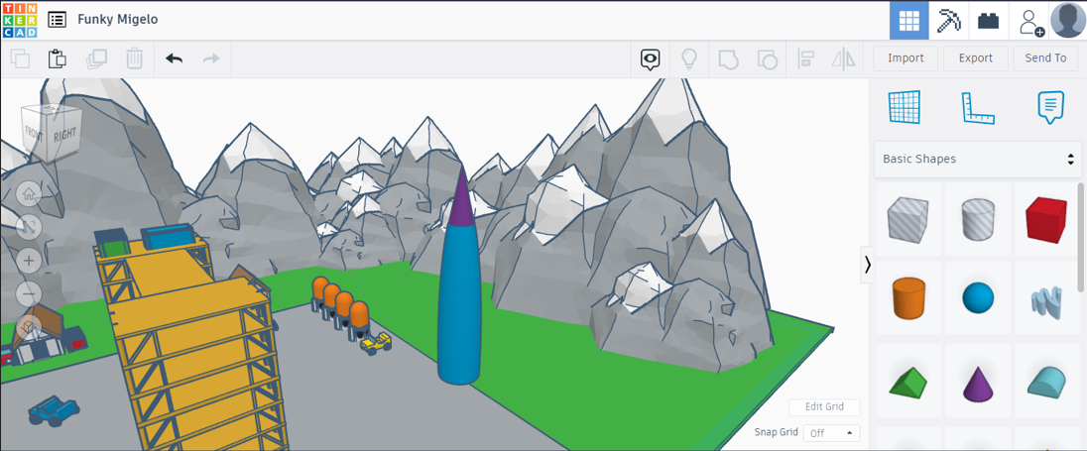The image size is (1087, 451).
Task: Zoom out with the minus button
Action: tap(29, 293)
